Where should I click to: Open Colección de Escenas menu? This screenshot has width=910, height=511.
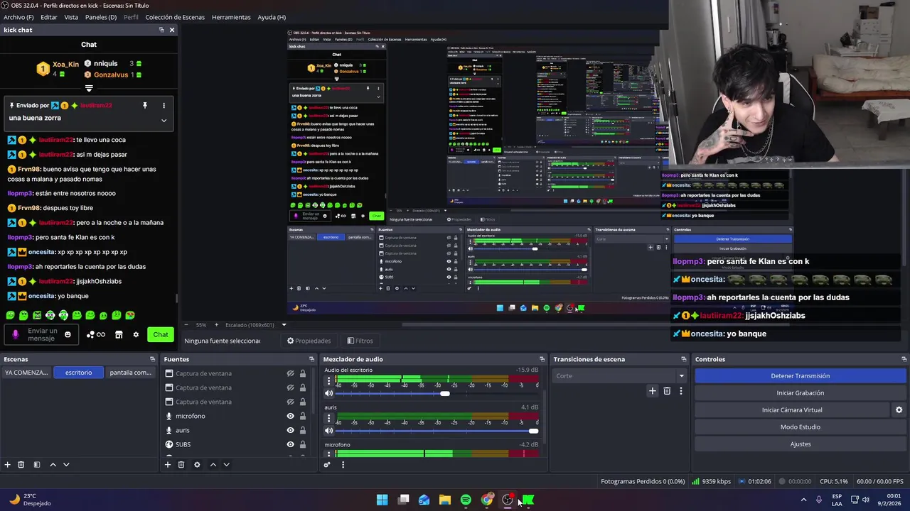click(175, 17)
